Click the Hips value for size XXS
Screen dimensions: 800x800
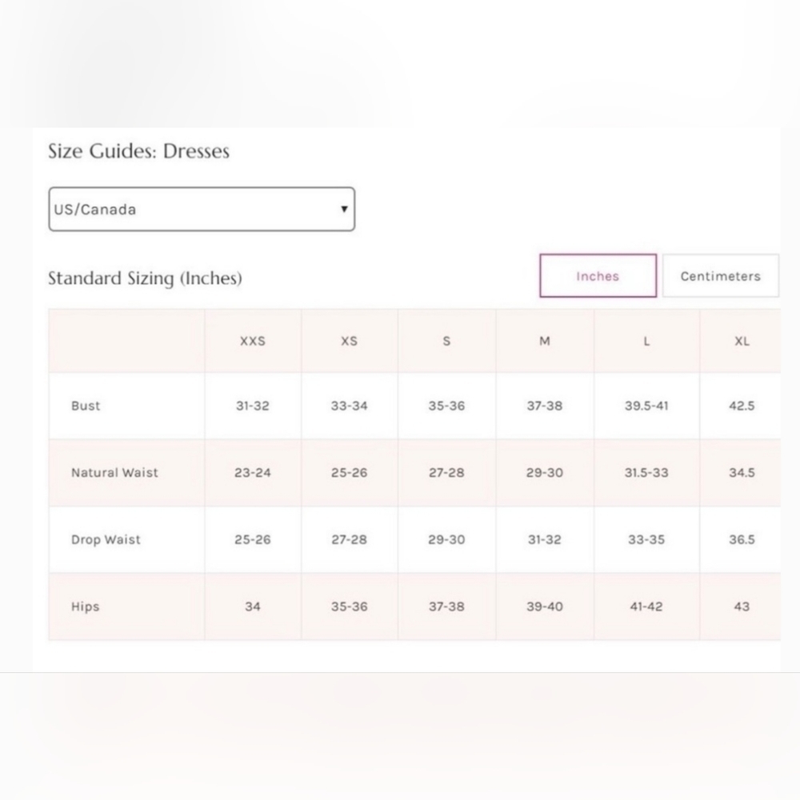coord(253,606)
